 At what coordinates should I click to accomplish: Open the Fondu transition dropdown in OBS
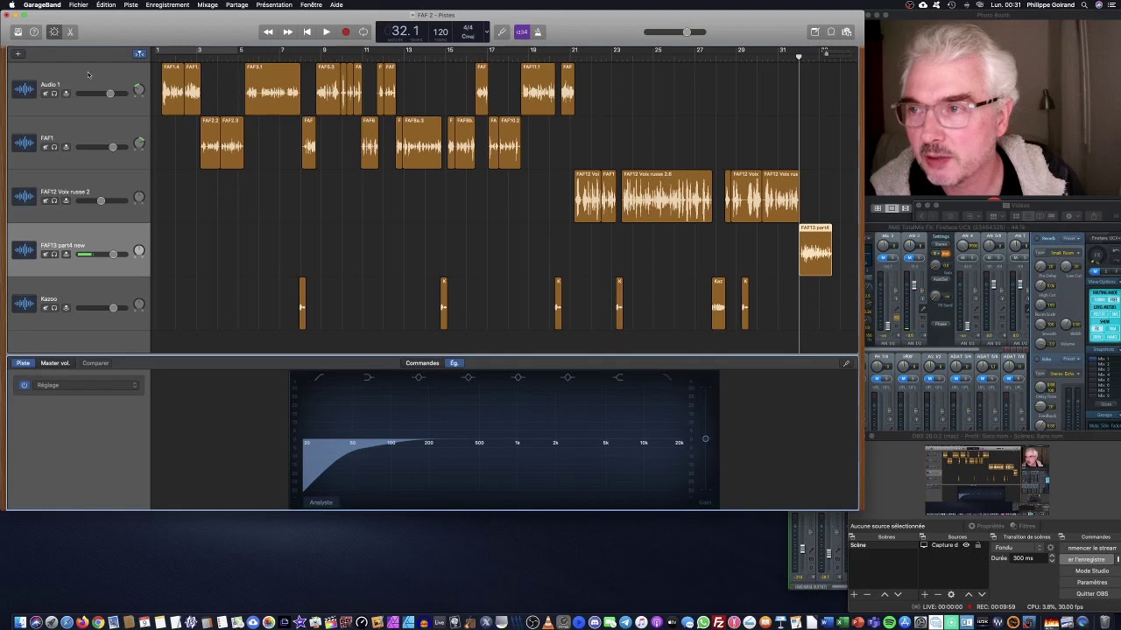point(1017,548)
